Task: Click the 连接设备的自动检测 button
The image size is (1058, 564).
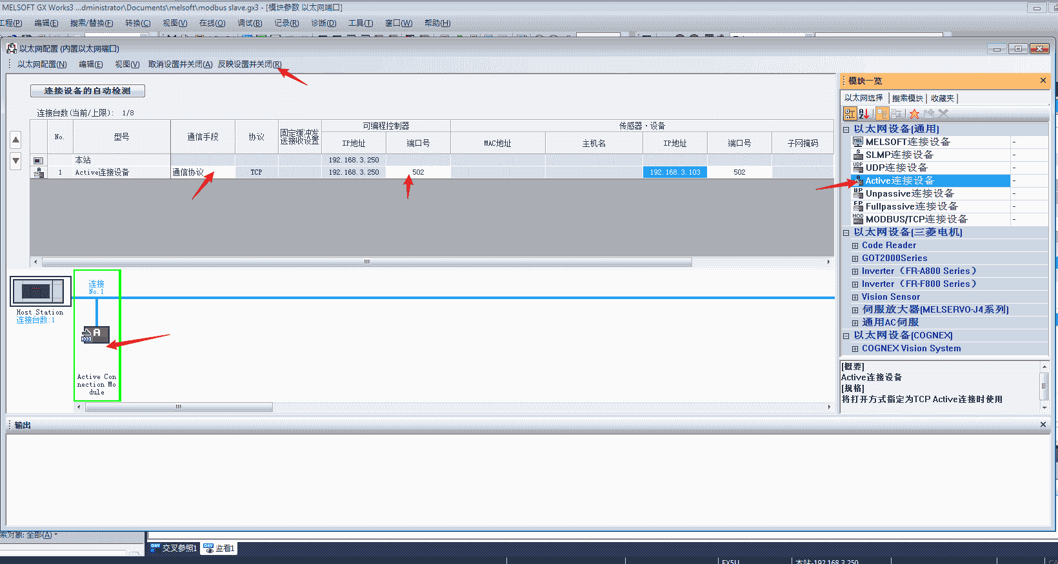Action: pyautogui.click(x=87, y=91)
